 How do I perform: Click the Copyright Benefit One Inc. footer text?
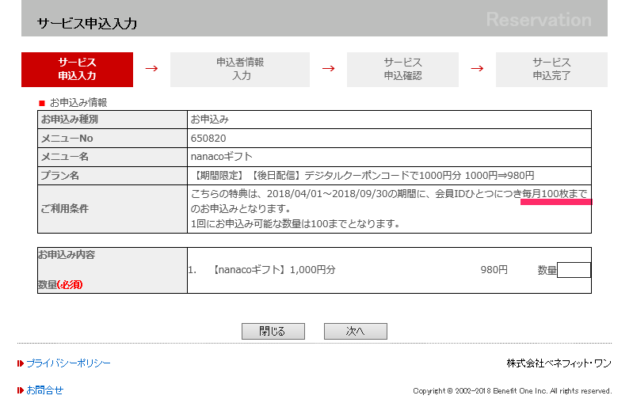[513, 390]
